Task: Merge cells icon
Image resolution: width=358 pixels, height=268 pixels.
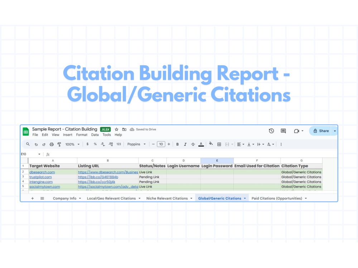Action: click(x=227, y=144)
